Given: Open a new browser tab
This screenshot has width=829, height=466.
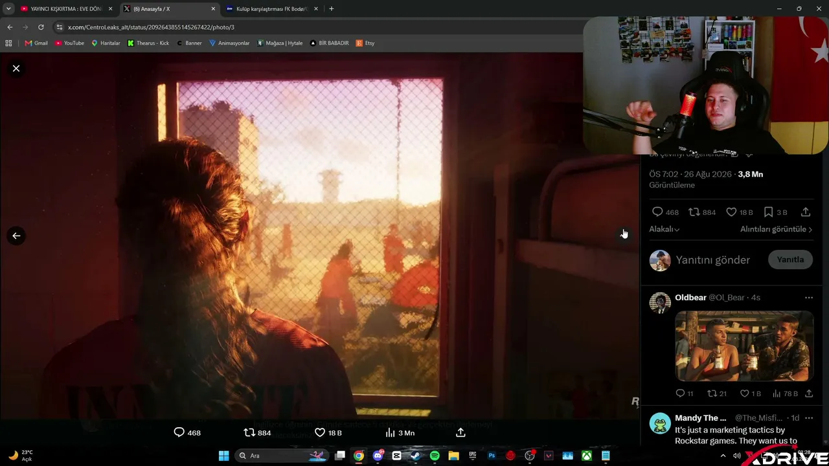Looking at the screenshot, I should click(x=332, y=9).
